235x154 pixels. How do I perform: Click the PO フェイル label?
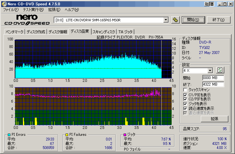[x=132, y=149]
